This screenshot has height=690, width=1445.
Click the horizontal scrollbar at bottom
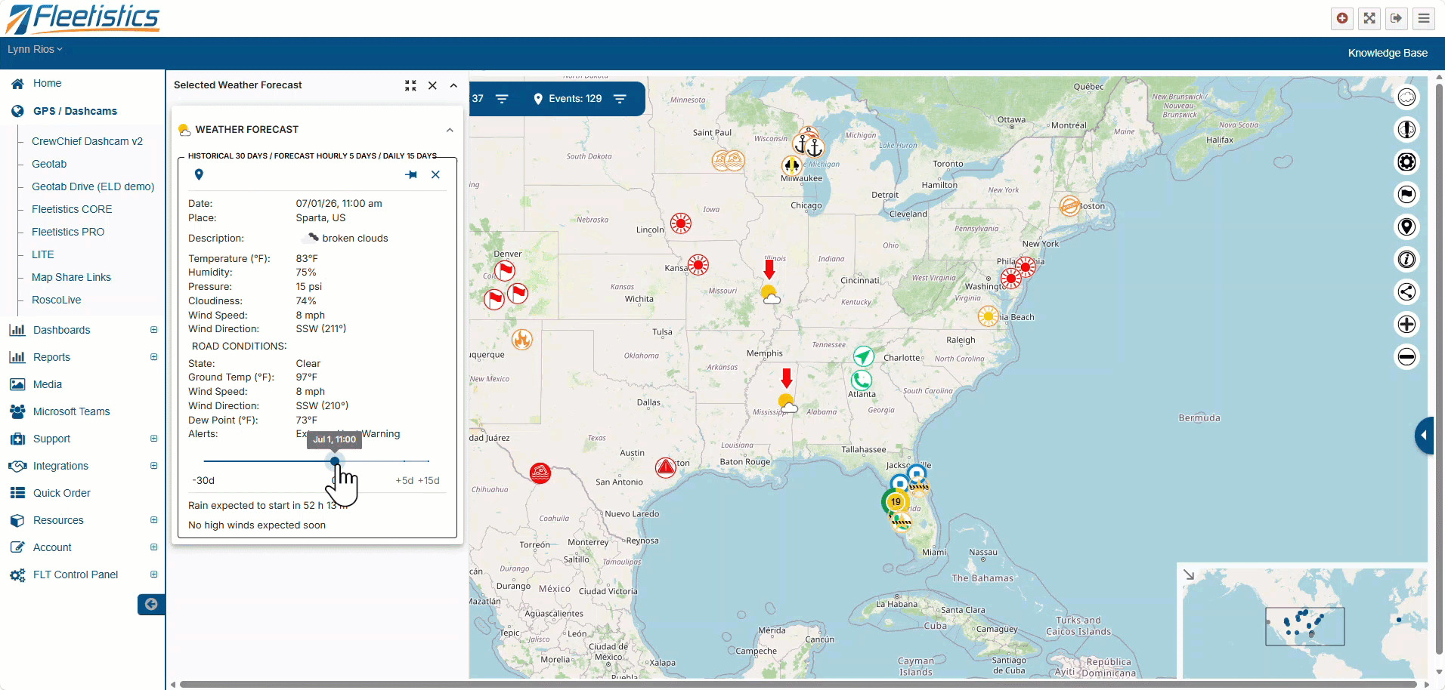(798, 685)
